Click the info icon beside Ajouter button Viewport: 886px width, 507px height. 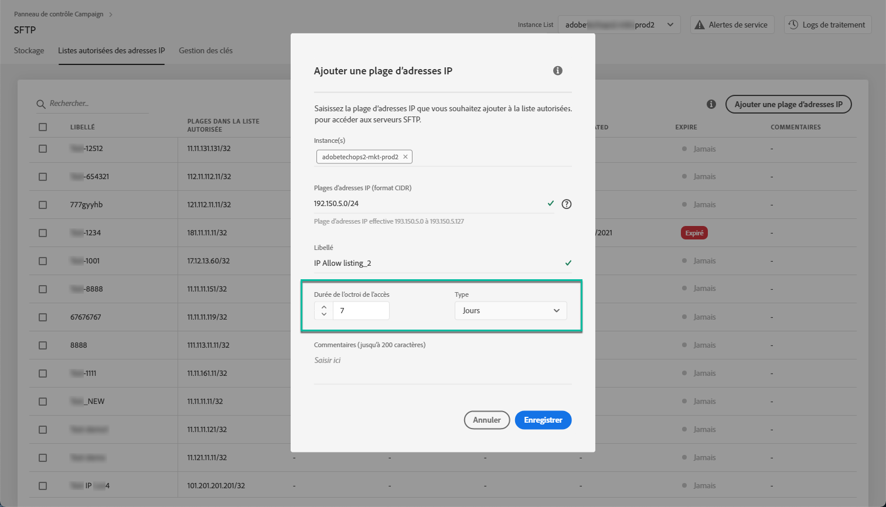711,104
